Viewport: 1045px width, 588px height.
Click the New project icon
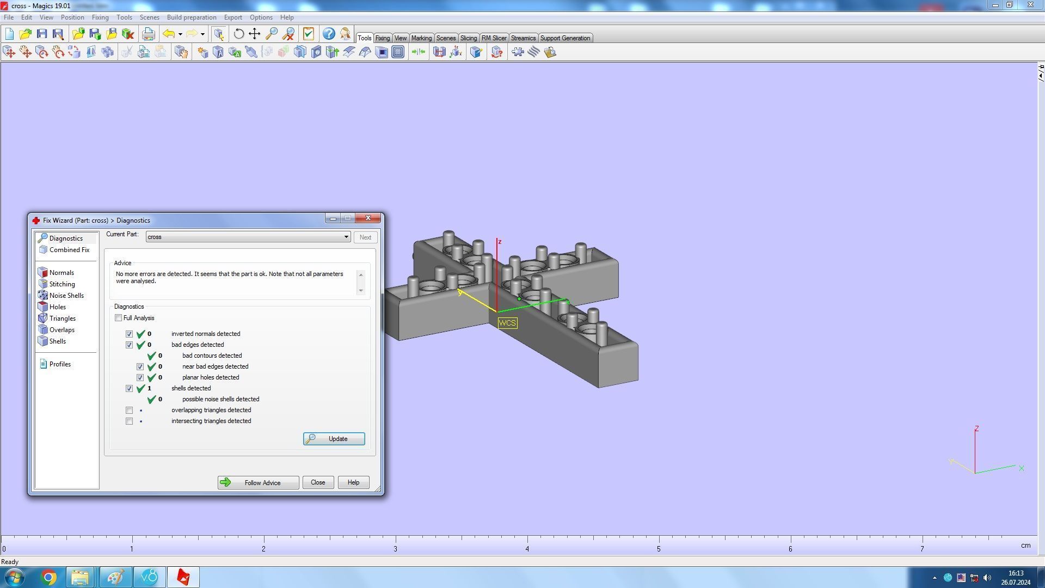pos(9,34)
